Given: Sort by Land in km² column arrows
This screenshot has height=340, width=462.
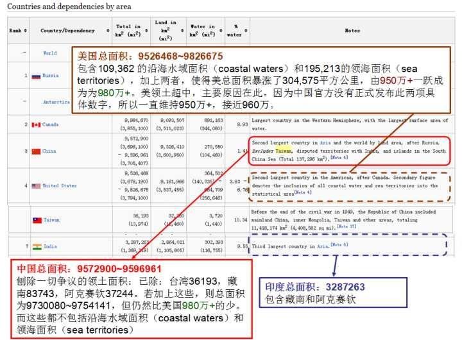Looking at the screenshot, I should point(182,31).
